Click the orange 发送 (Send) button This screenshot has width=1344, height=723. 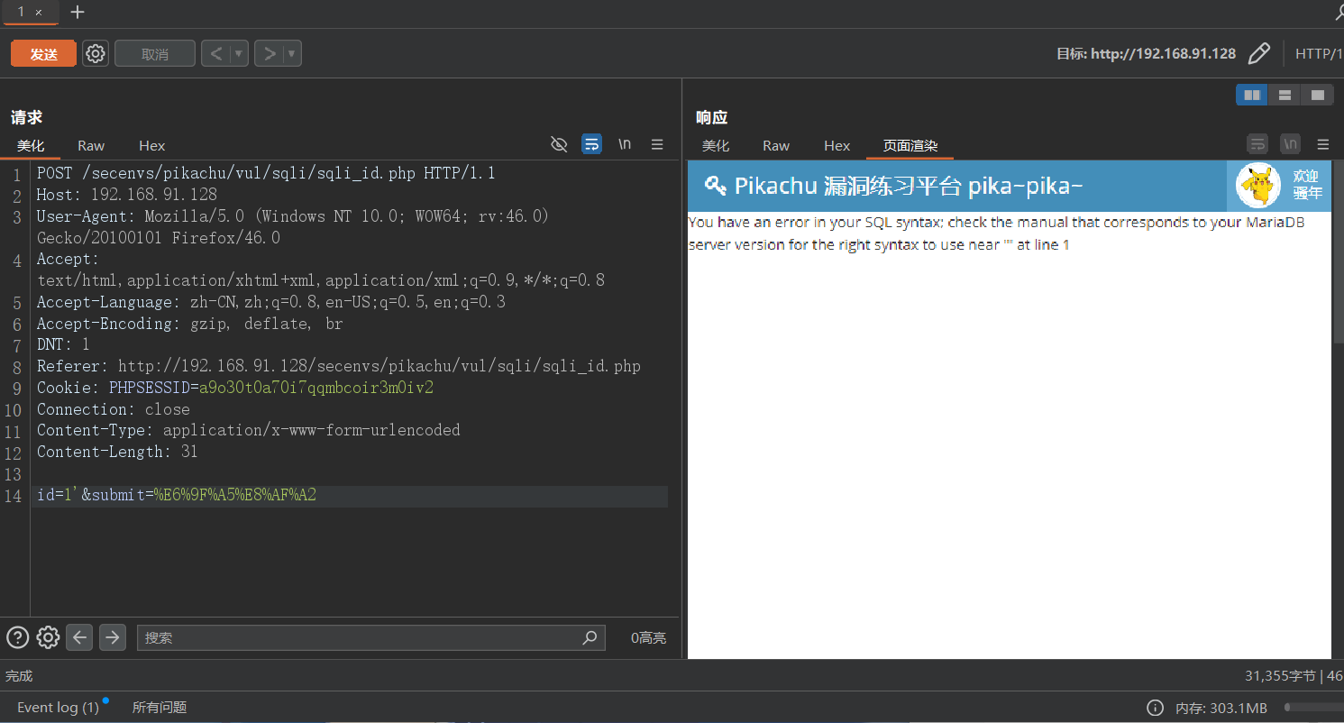(43, 54)
